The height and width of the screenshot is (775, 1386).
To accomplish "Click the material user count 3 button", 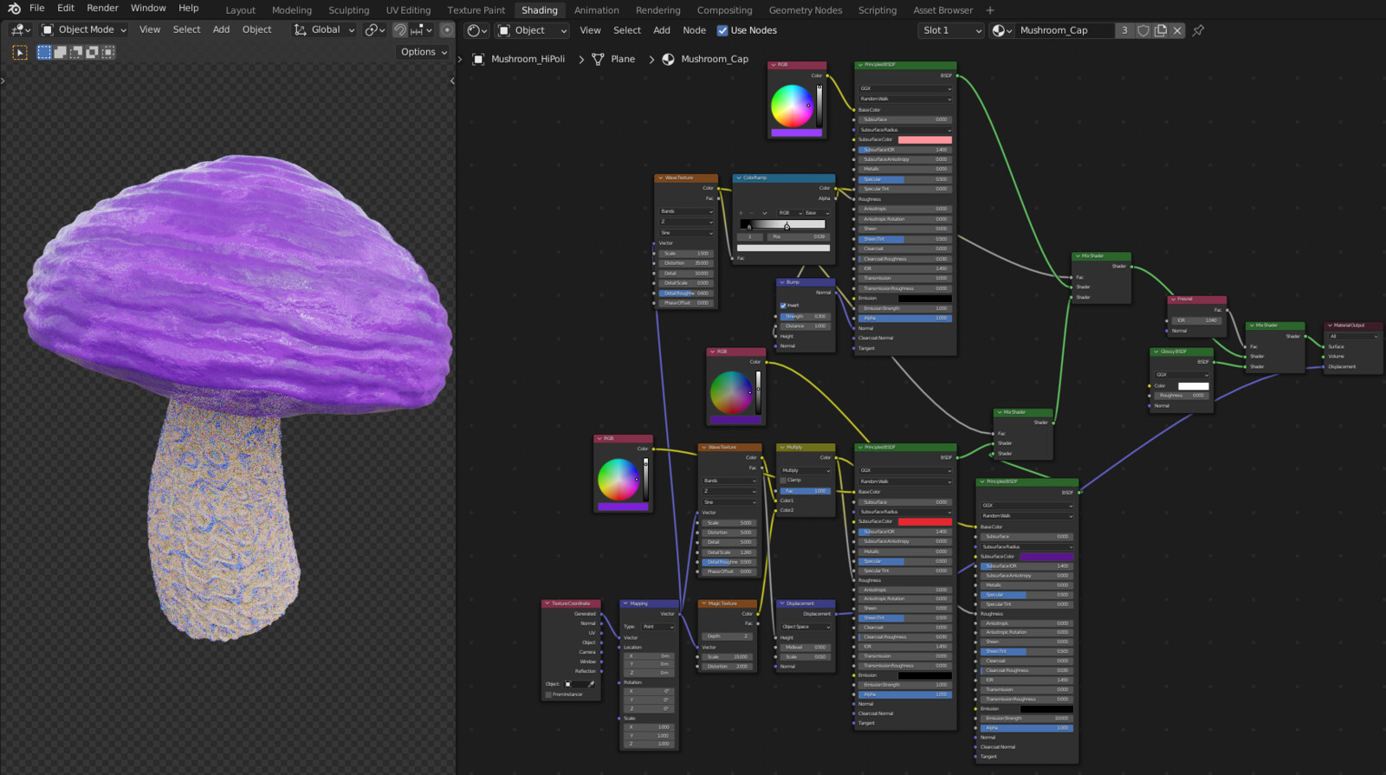I will 1125,30.
